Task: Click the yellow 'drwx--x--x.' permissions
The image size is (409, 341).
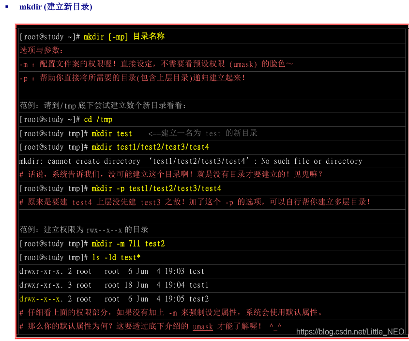Action: point(41,299)
